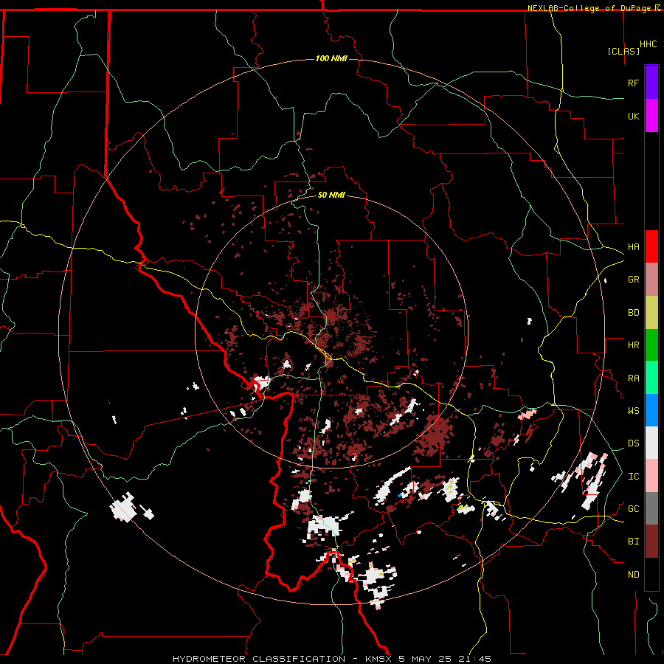Click the BD legend label
The height and width of the screenshot is (664, 664).
(633, 313)
